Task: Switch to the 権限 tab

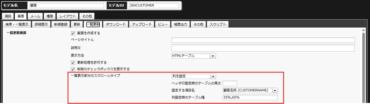Action: (50, 16)
